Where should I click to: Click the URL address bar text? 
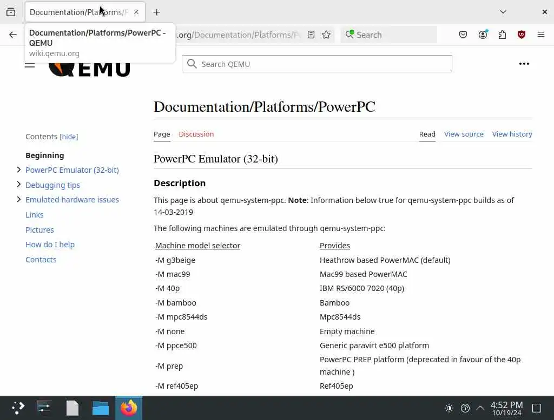click(239, 35)
